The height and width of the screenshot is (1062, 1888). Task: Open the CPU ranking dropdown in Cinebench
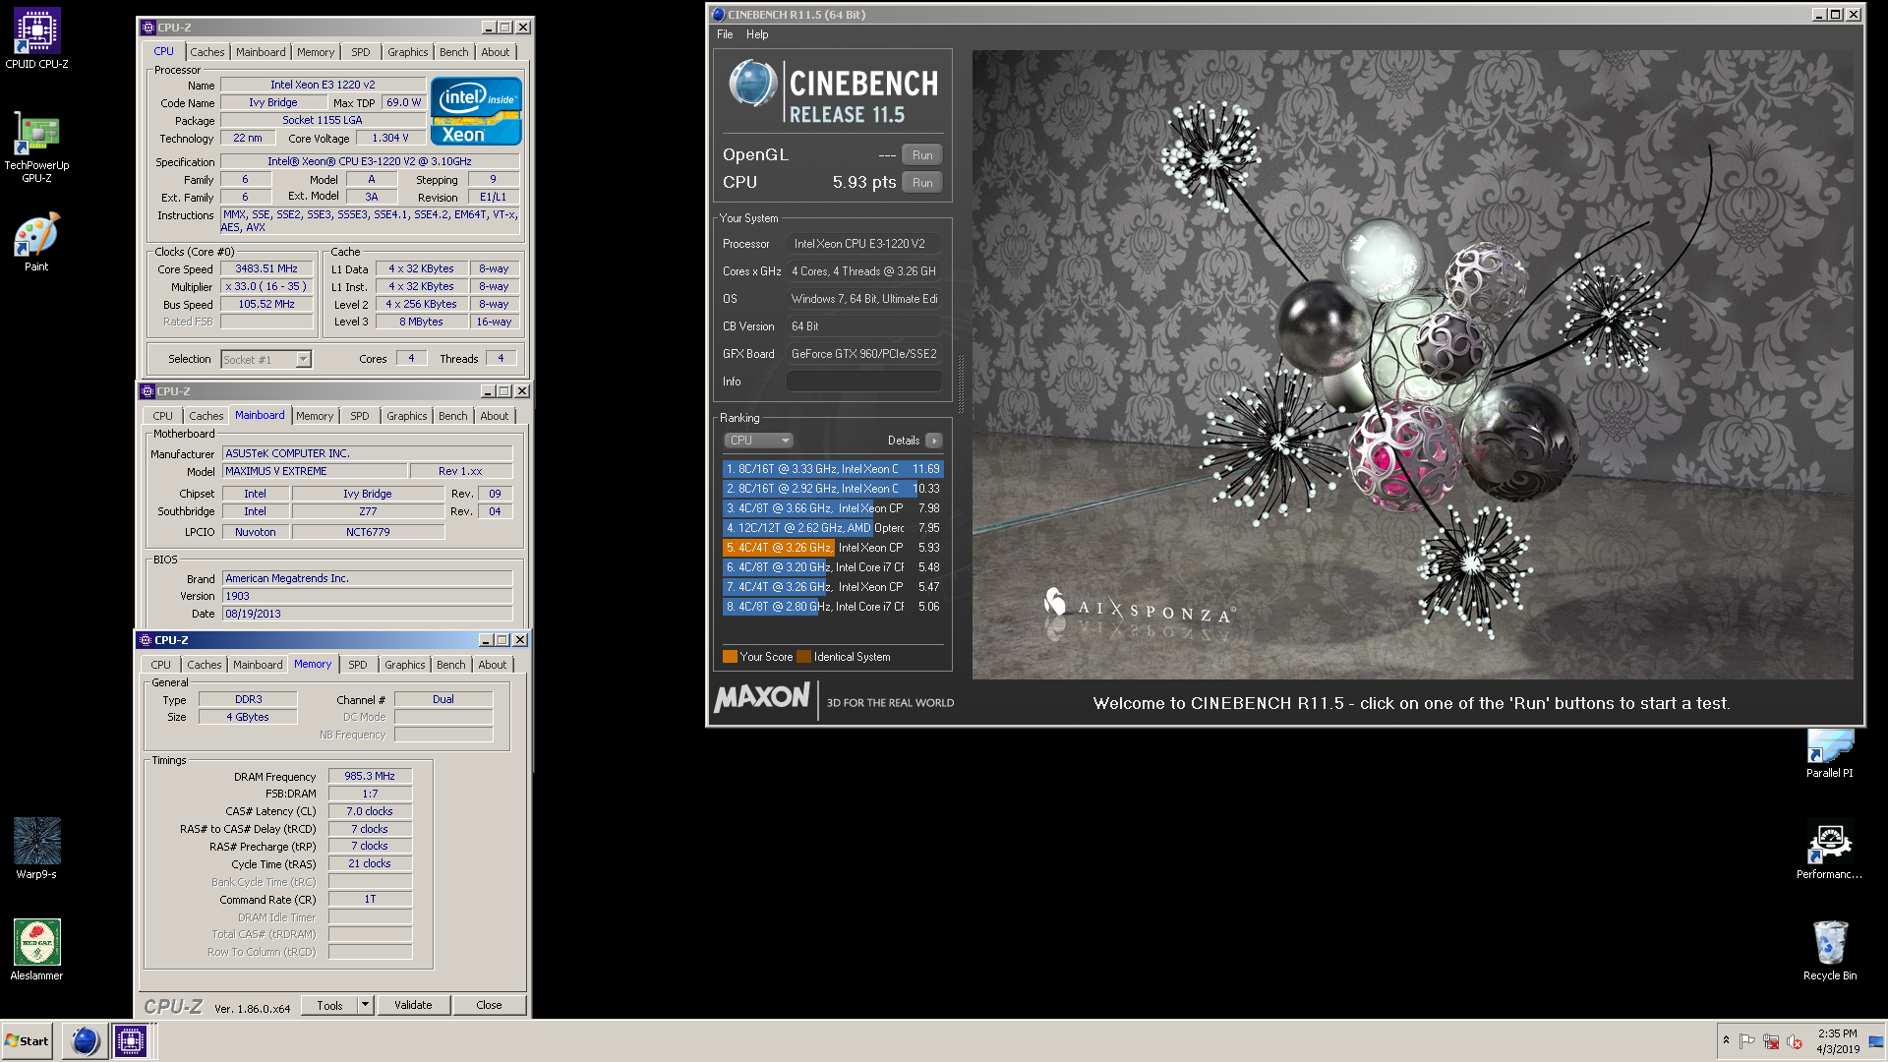click(758, 441)
